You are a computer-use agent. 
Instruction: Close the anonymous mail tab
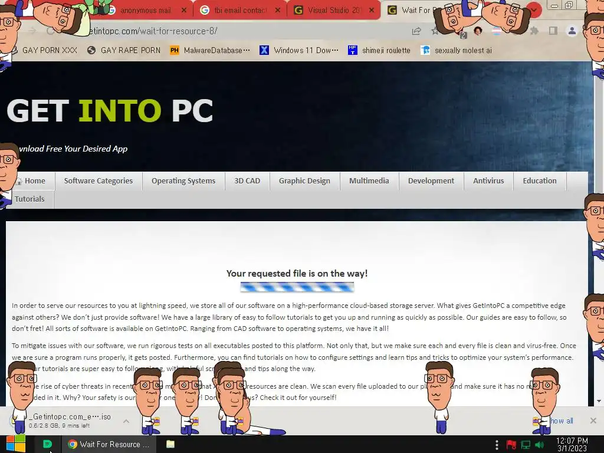(184, 11)
